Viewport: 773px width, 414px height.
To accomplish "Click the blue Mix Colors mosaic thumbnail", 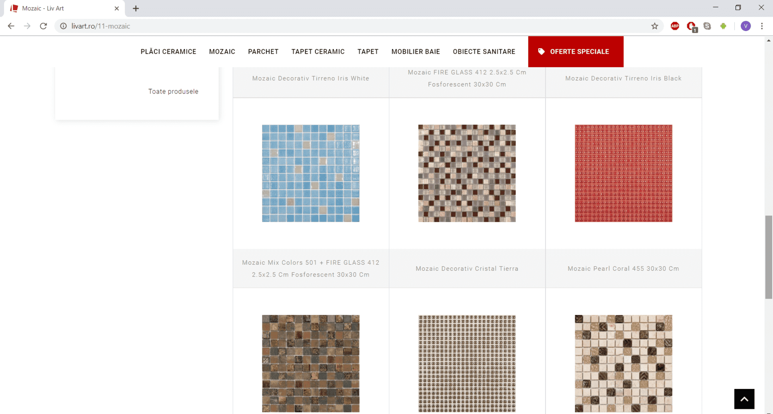I will pos(310,173).
